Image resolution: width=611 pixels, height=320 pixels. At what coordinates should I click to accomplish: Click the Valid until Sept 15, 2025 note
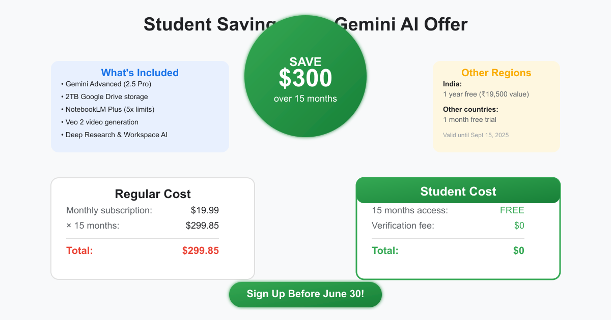coord(476,135)
